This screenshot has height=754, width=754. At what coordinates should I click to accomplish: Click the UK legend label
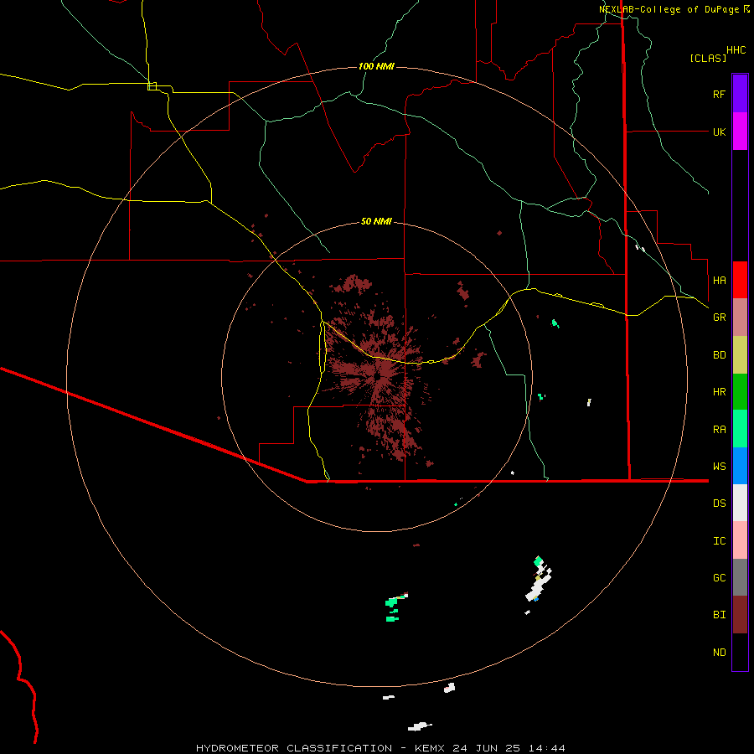click(719, 132)
